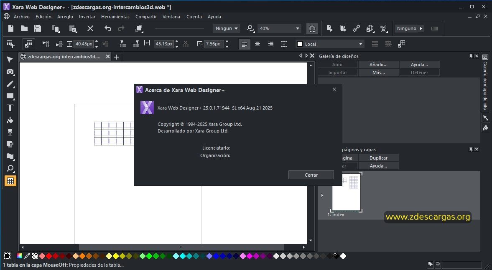Pick the yellow color swatch
This screenshot has width=492, height=270.
point(116,256)
